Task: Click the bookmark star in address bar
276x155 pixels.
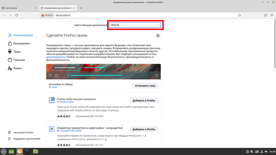Action: (239, 15)
